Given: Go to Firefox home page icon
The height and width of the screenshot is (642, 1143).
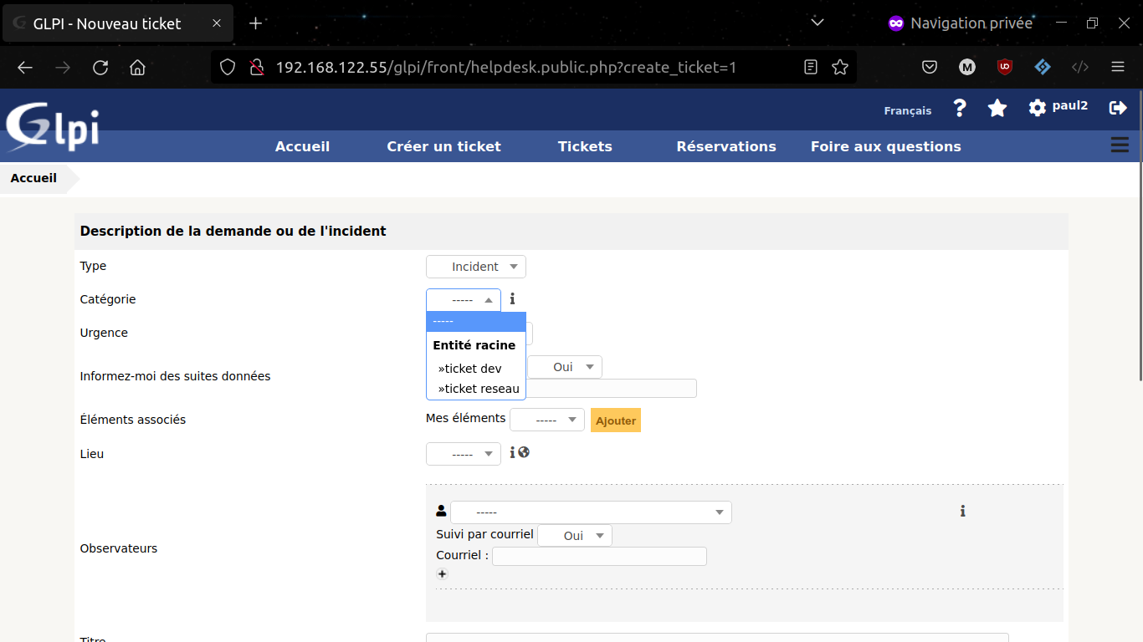Looking at the screenshot, I should [138, 68].
